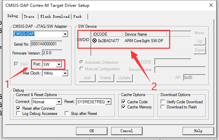The height and width of the screenshot is (140, 219).
Task: Open the Connect Normal dropdown
Action: tap(59, 102)
